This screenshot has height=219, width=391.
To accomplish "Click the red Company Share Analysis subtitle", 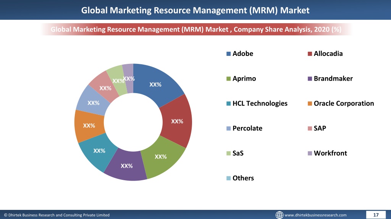I will (x=196, y=29).
